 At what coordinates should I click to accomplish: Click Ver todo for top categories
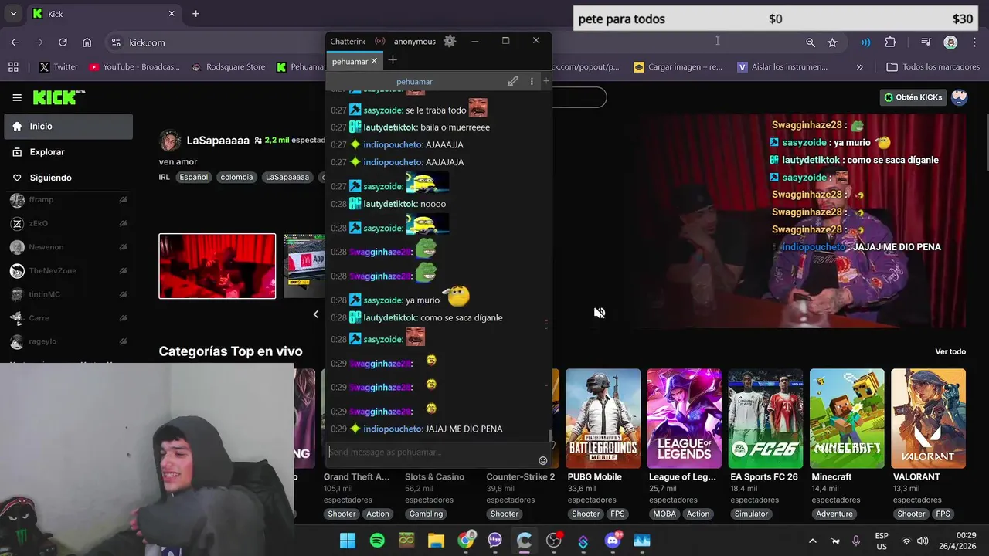pyautogui.click(x=950, y=351)
